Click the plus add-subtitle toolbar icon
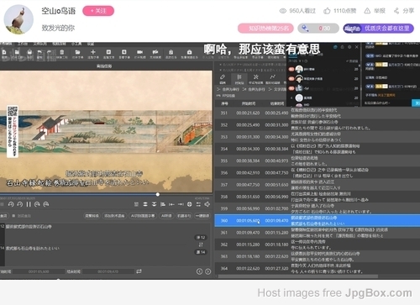 (x=93, y=52)
